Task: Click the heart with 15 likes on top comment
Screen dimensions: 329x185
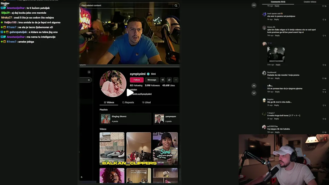Action: (323, 6)
